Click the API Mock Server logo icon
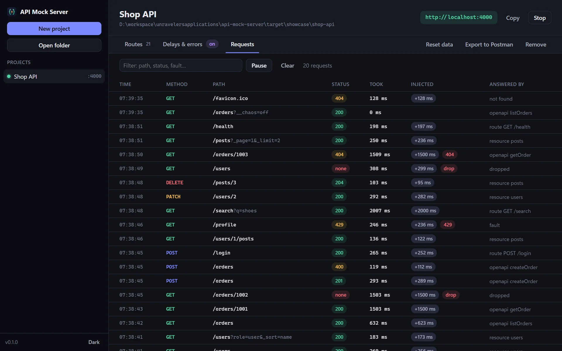 [x=12, y=12]
